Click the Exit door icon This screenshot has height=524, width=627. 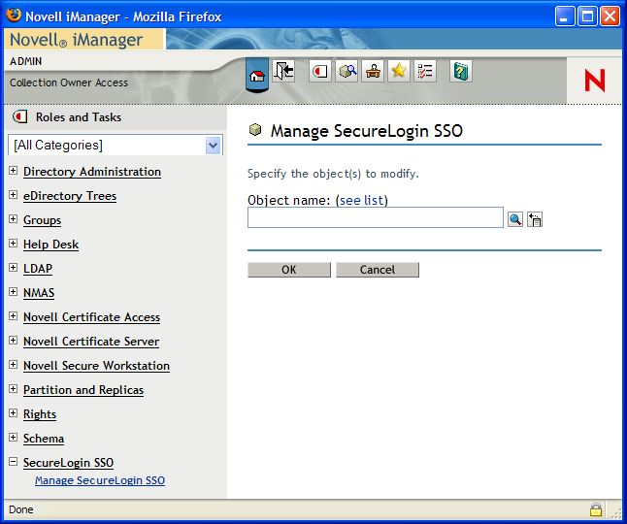coord(283,71)
